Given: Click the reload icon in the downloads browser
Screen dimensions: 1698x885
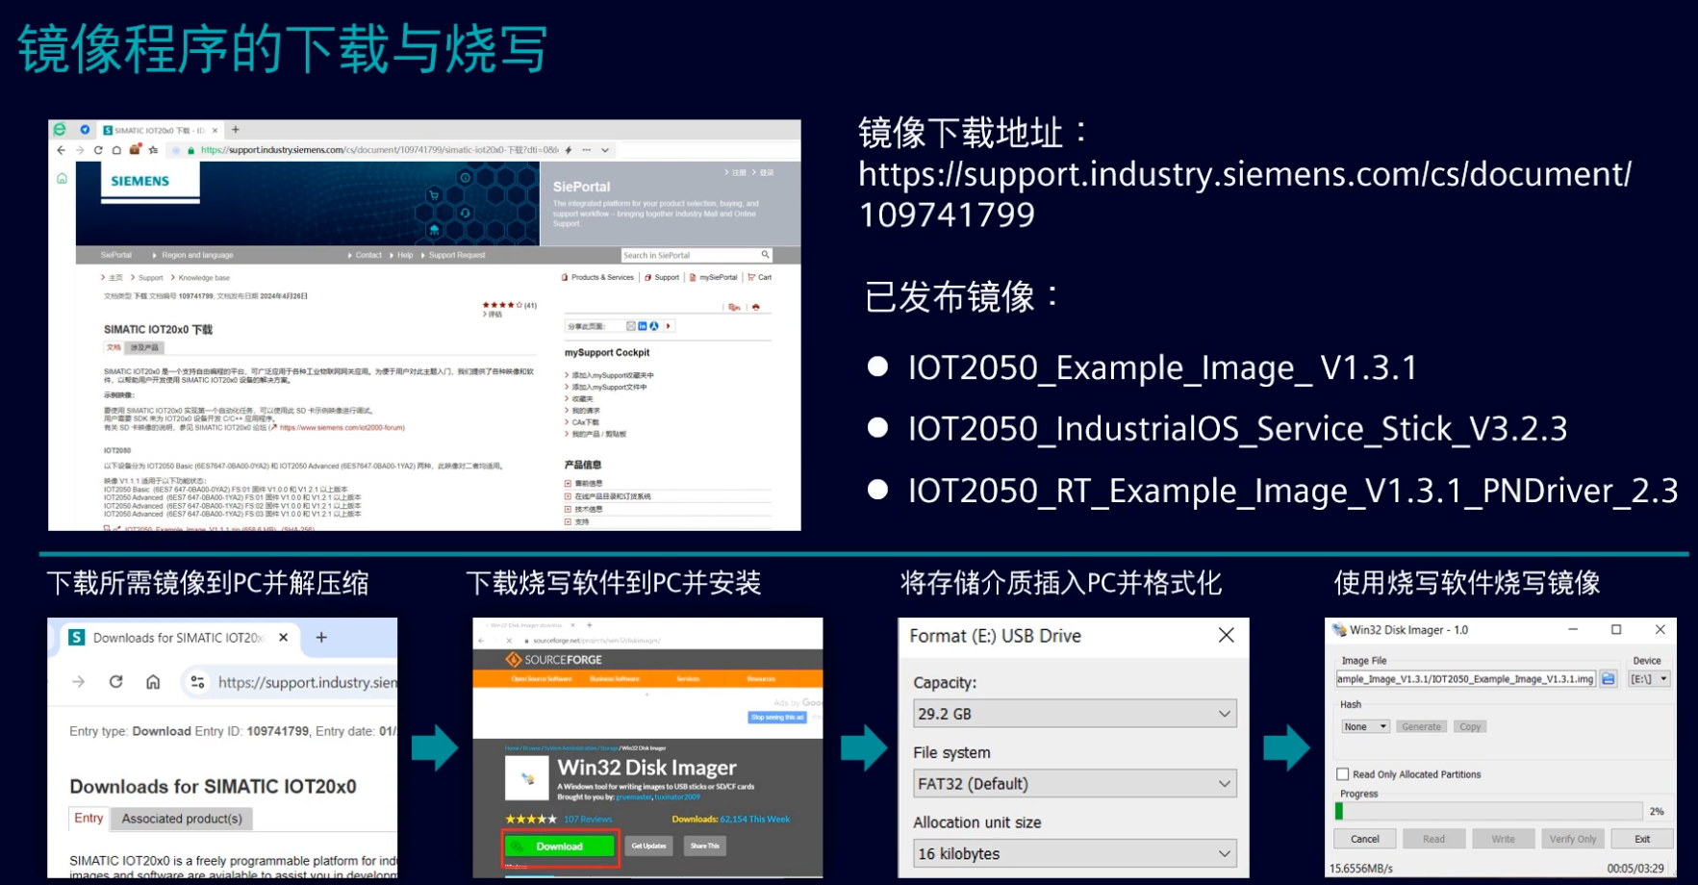Looking at the screenshot, I should [x=115, y=682].
